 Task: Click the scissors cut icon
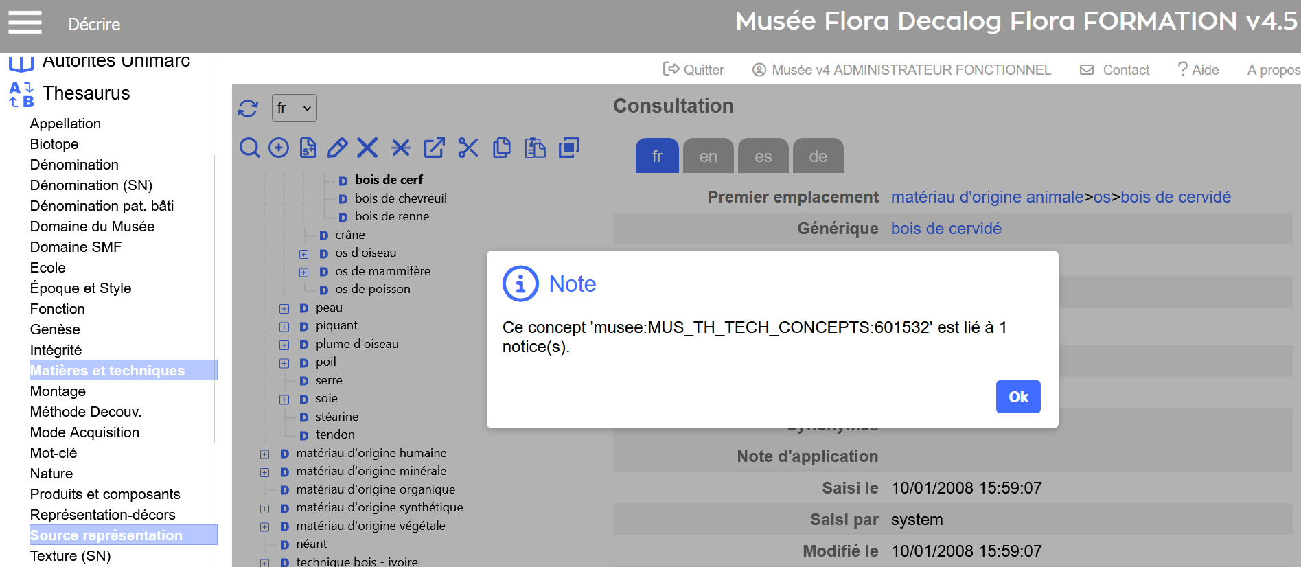point(468,148)
